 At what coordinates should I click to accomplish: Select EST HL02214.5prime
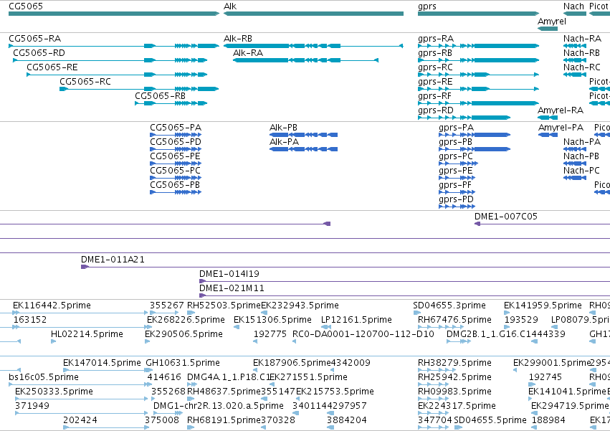87,334
